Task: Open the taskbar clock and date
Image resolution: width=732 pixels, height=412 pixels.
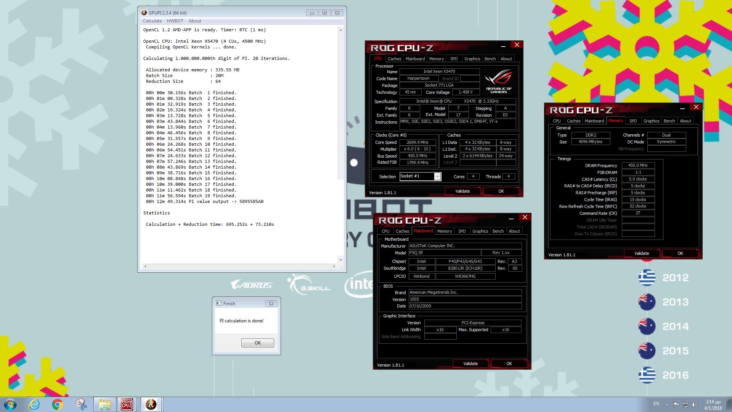Action: [713, 405]
